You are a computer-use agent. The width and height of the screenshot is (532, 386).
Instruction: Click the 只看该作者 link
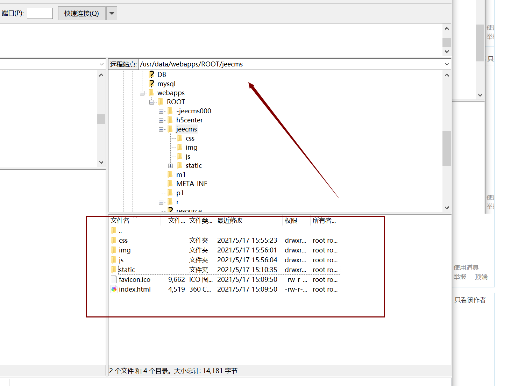(470, 300)
